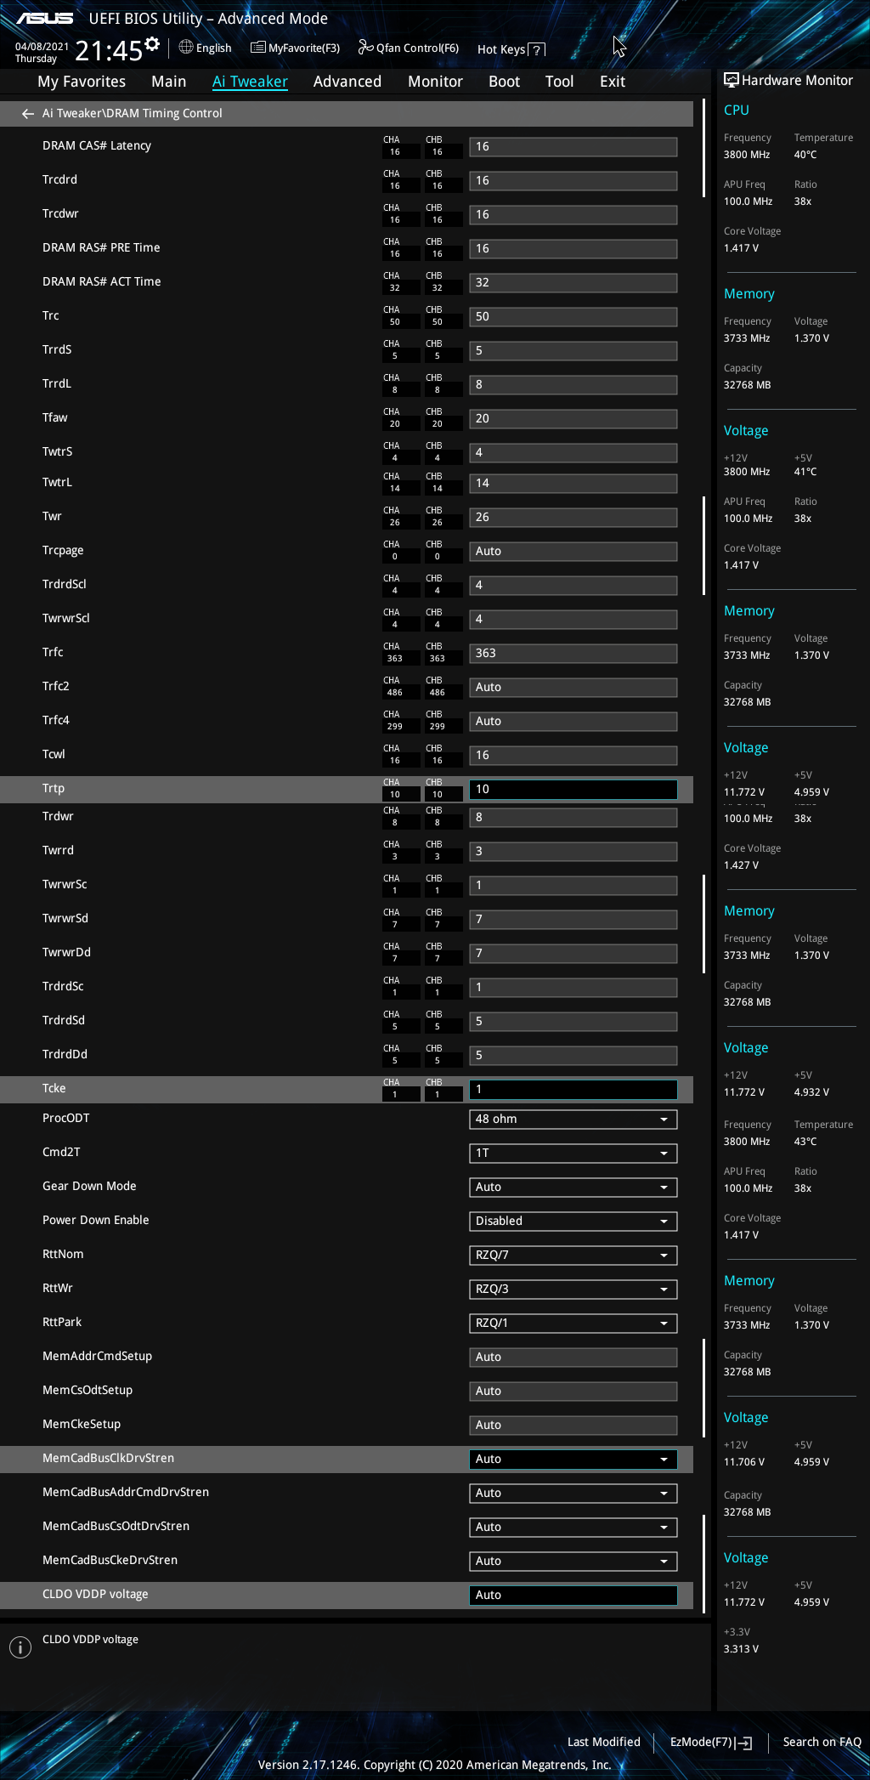Screen dimensions: 870x1780
Task: Click the Trcpage Auto field
Action: point(573,552)
